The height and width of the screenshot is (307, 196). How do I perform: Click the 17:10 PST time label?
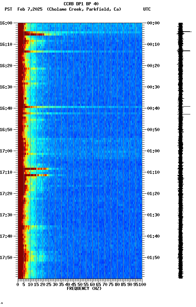click(x=6, y=172)
